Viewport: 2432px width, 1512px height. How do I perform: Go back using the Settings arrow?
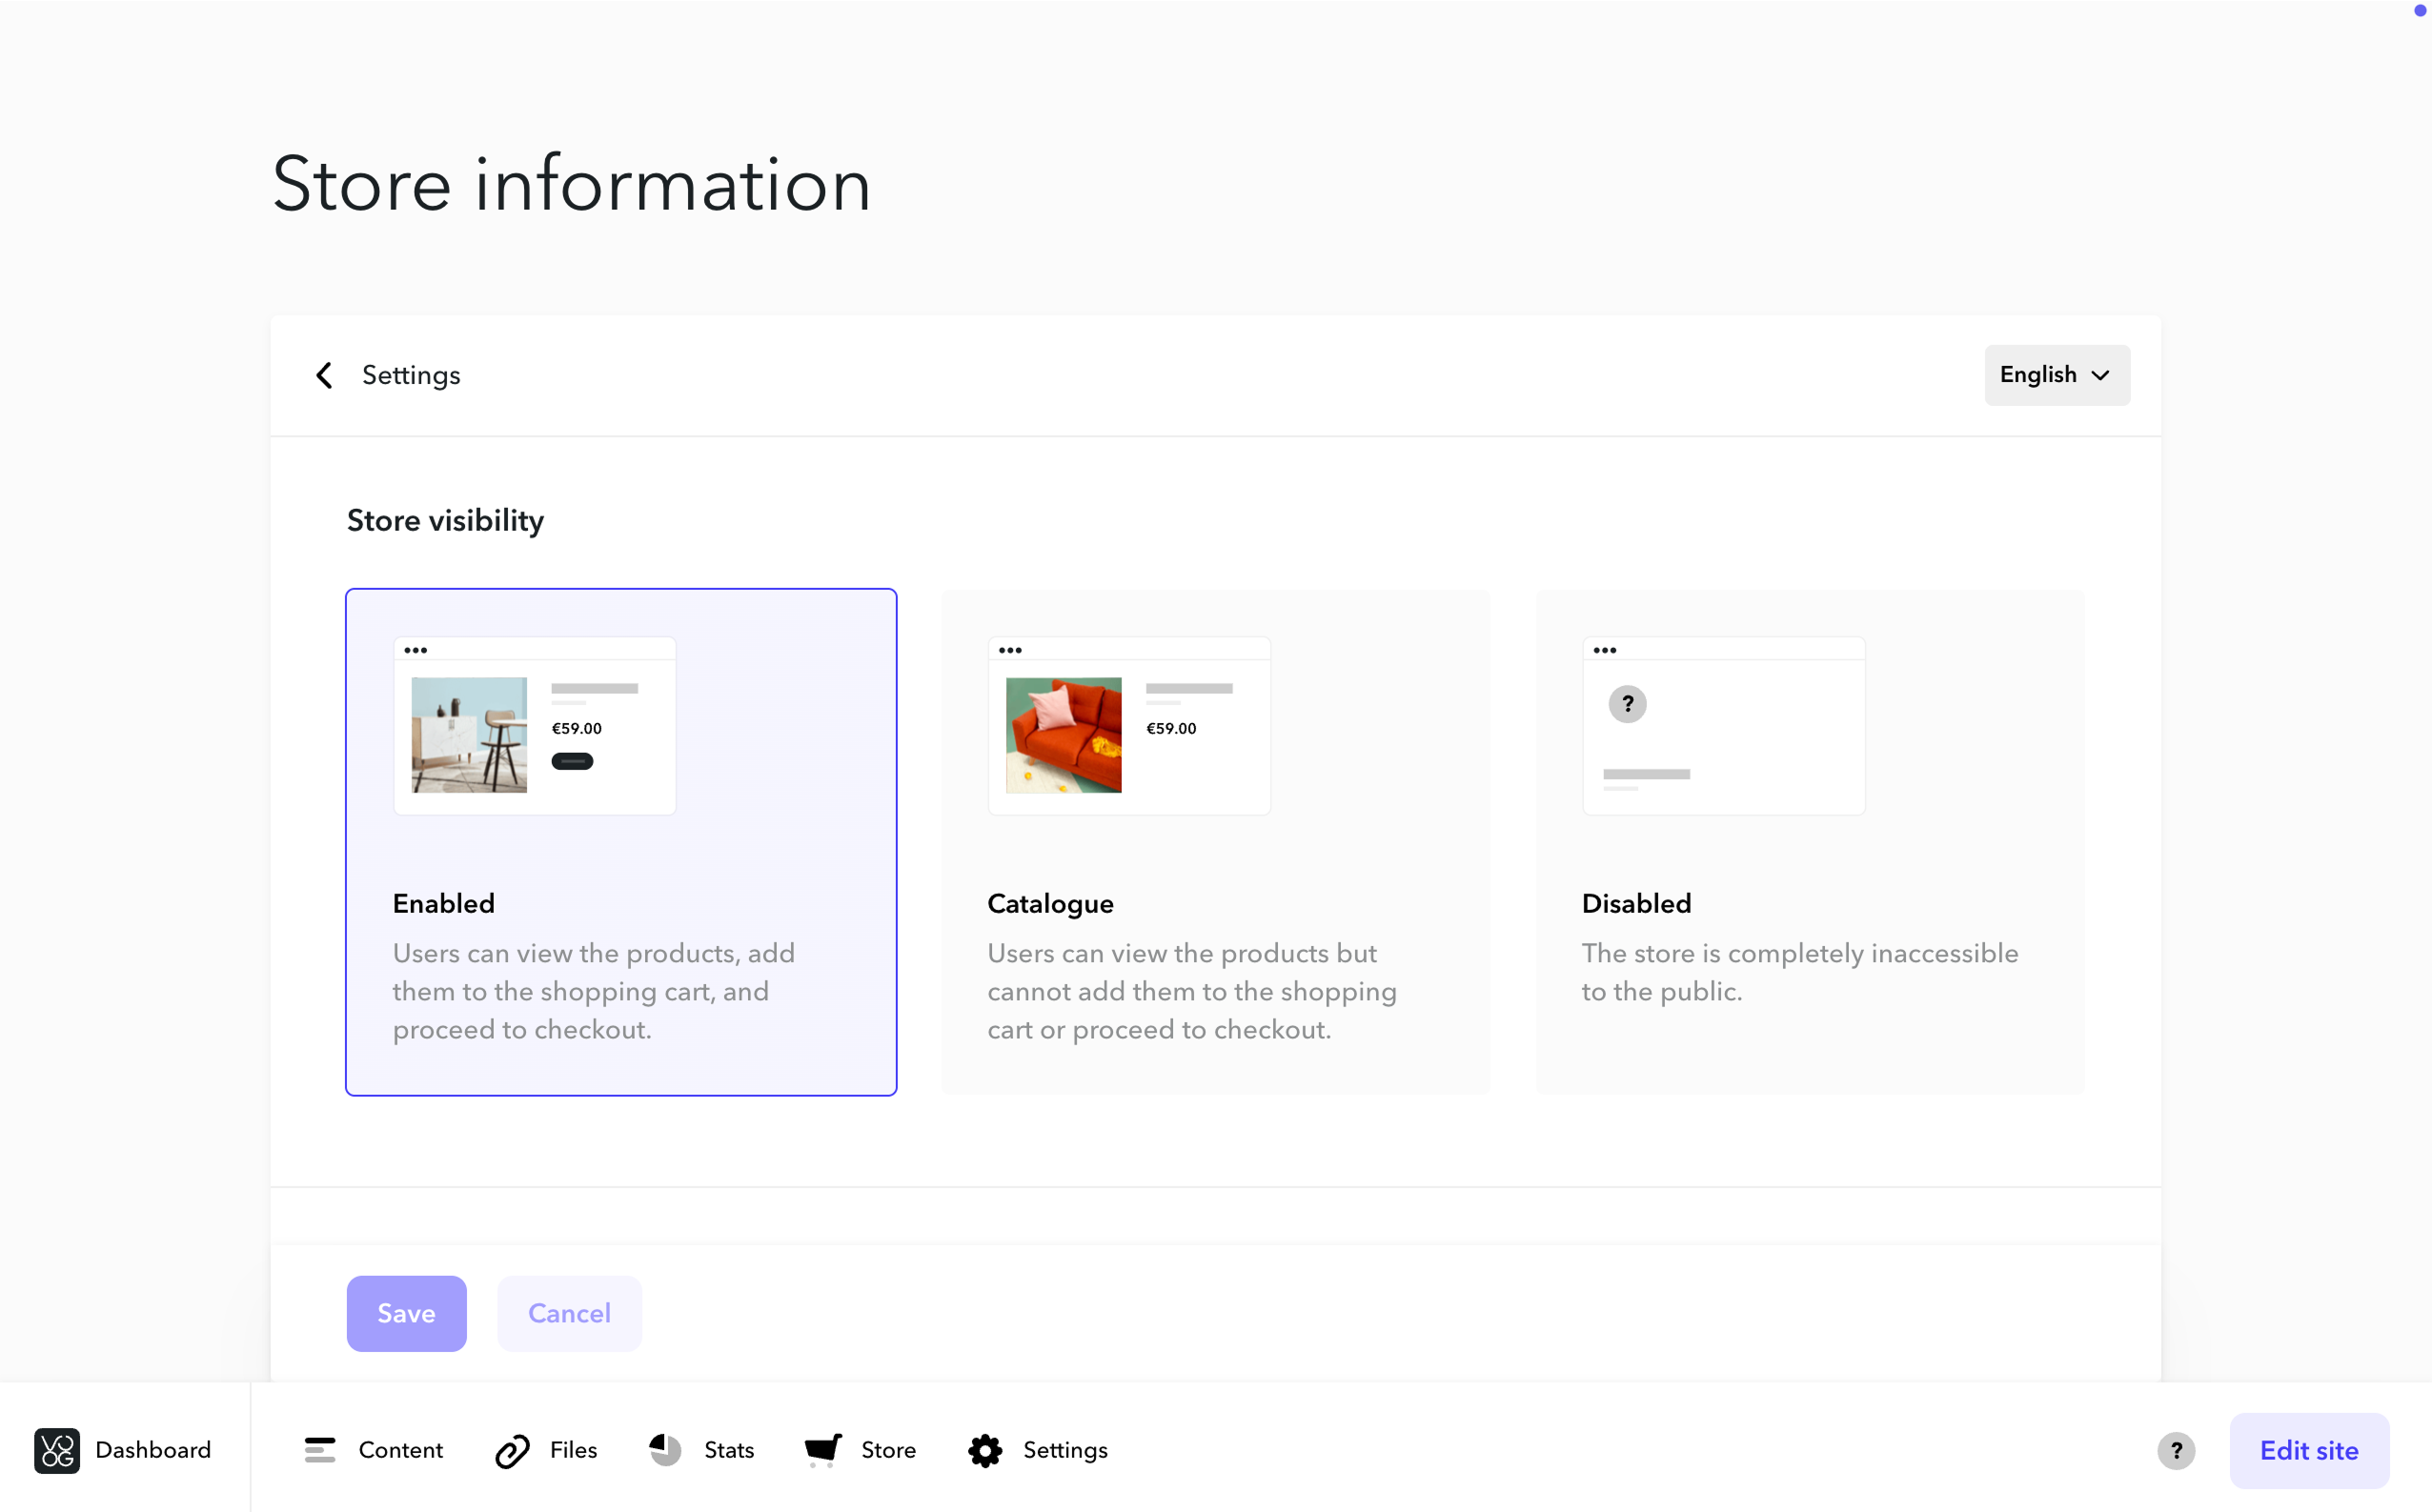324,375
